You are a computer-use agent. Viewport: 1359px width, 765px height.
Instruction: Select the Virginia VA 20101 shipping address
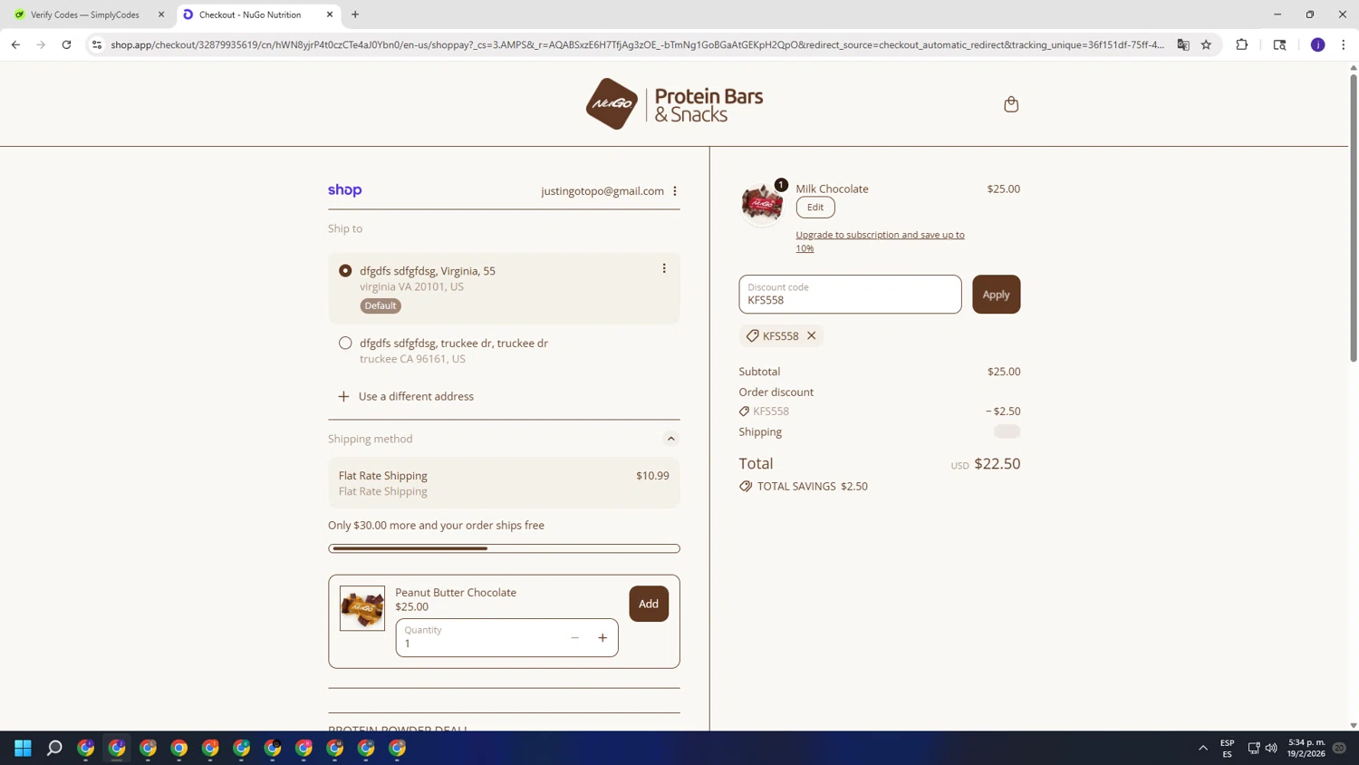[x=345, y=271]
